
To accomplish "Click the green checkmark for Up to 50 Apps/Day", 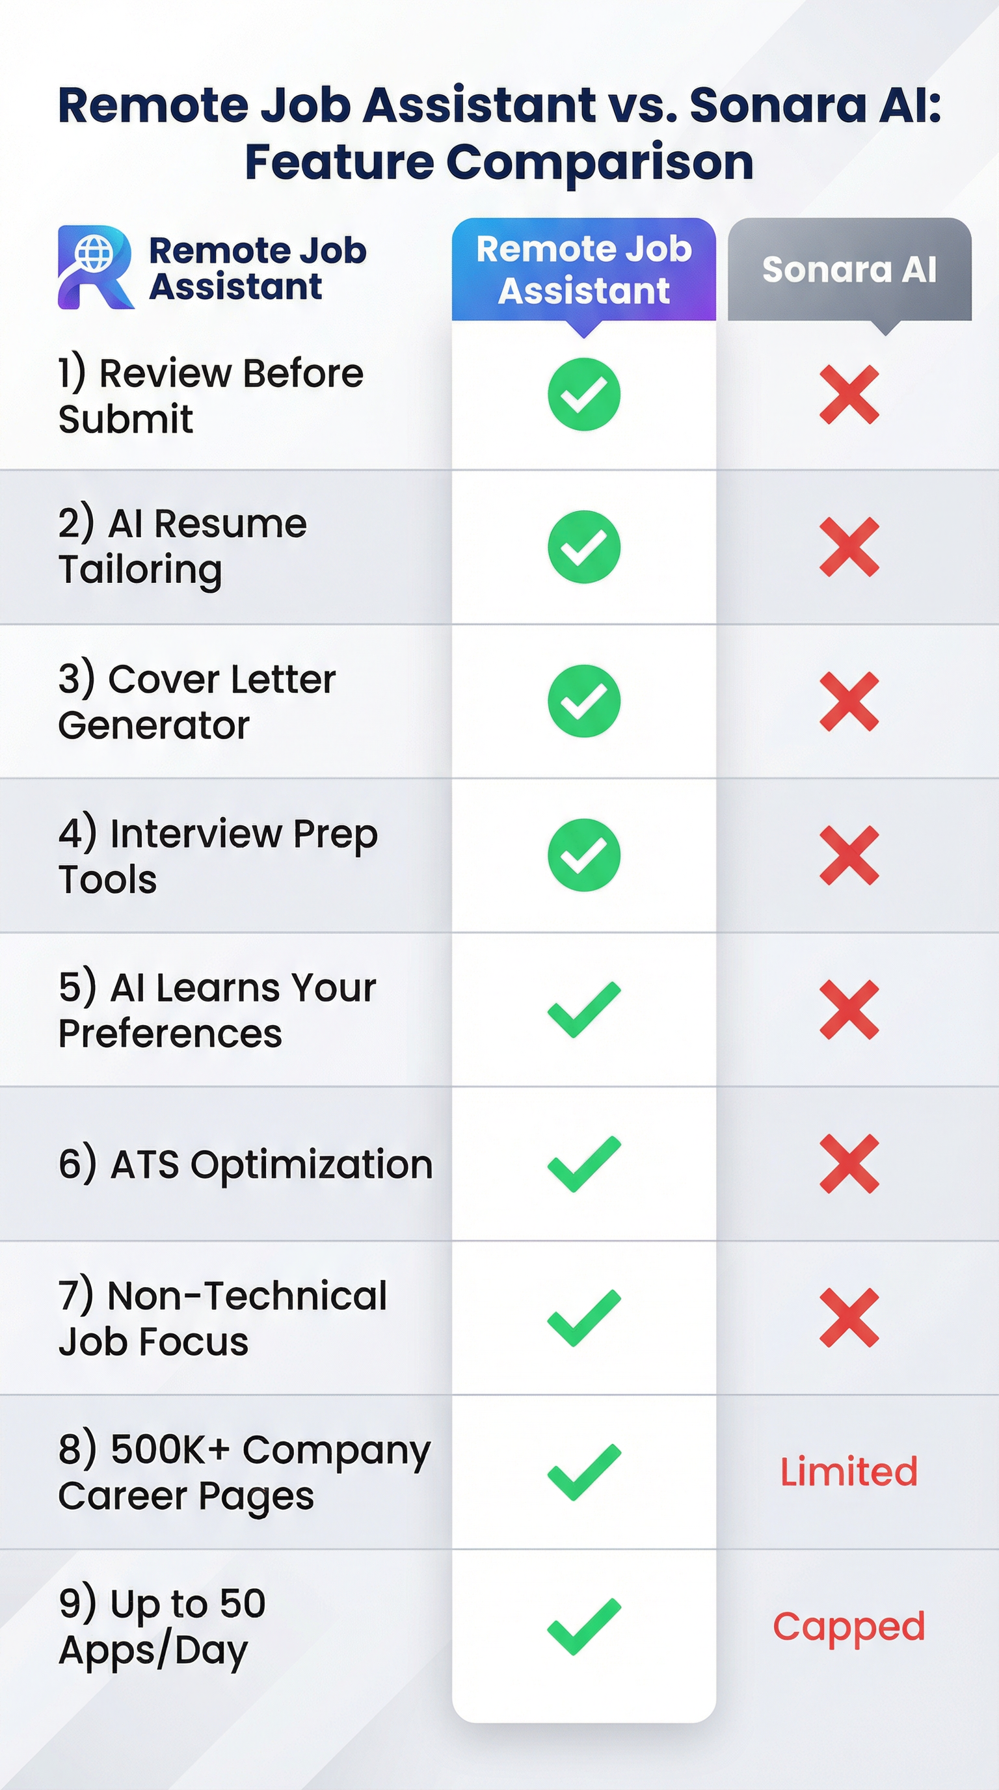I will [583, 1626].
